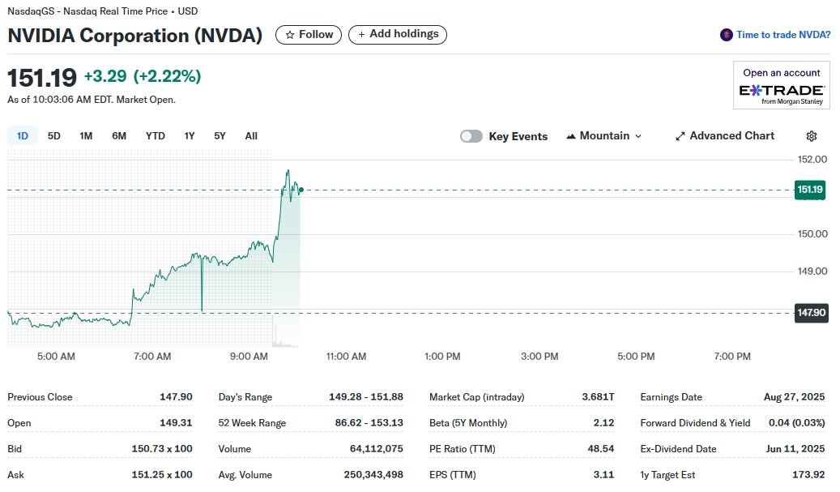Click the mountain chart-type icon
The image size is (840, 492).
coord(572,135)
